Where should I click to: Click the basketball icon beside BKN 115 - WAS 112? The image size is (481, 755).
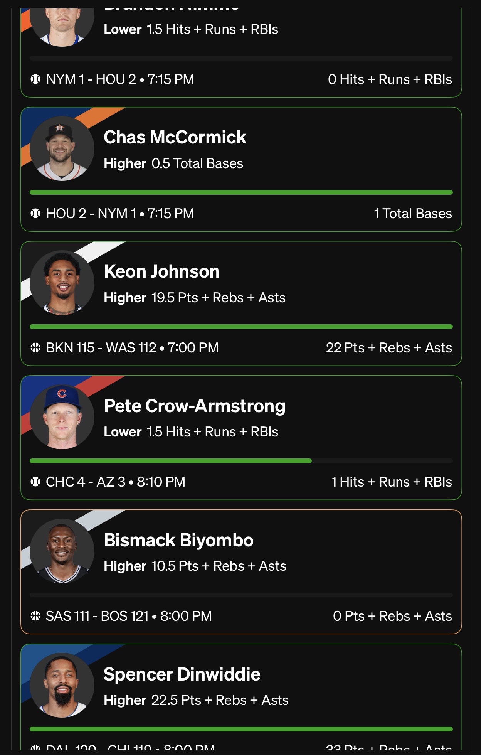point(35,348)
